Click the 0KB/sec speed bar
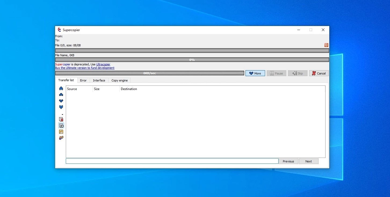The image size is (390, 197). [x=150, y=73]
